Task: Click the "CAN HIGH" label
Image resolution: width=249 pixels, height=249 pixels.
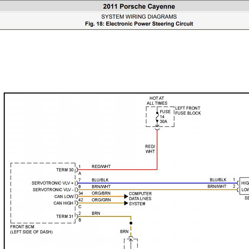Action: pos(63,203)
